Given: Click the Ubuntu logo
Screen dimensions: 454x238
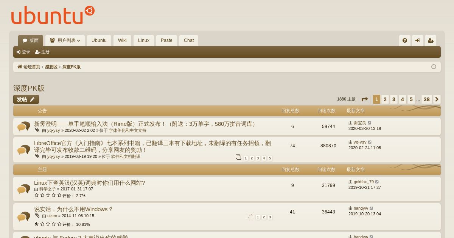Looking at the screenshot, I should click(x=53, y=15).
